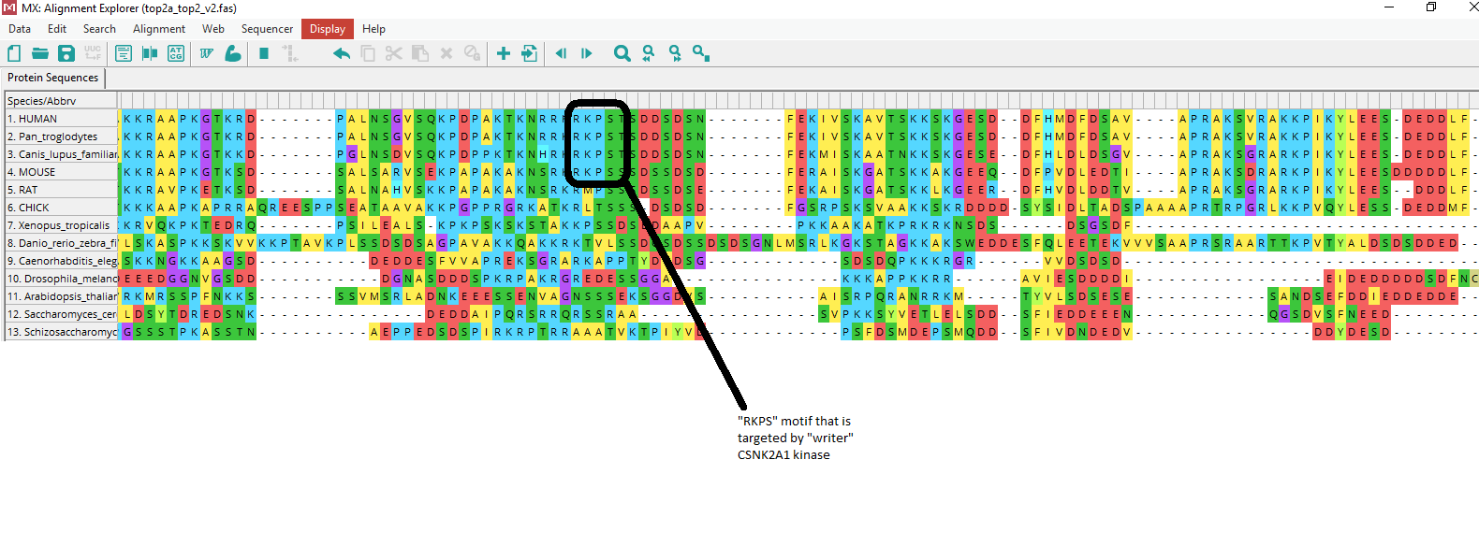Open the Display menu

pyautogui.click(x=327, y=29)
